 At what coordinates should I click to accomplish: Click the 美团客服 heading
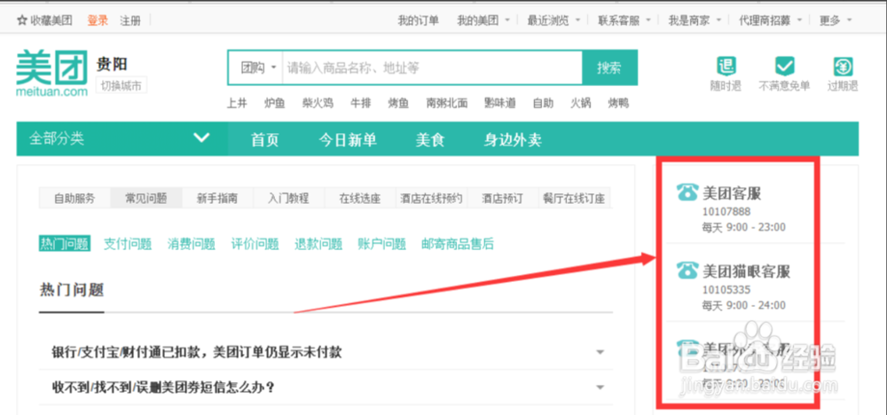732,193
